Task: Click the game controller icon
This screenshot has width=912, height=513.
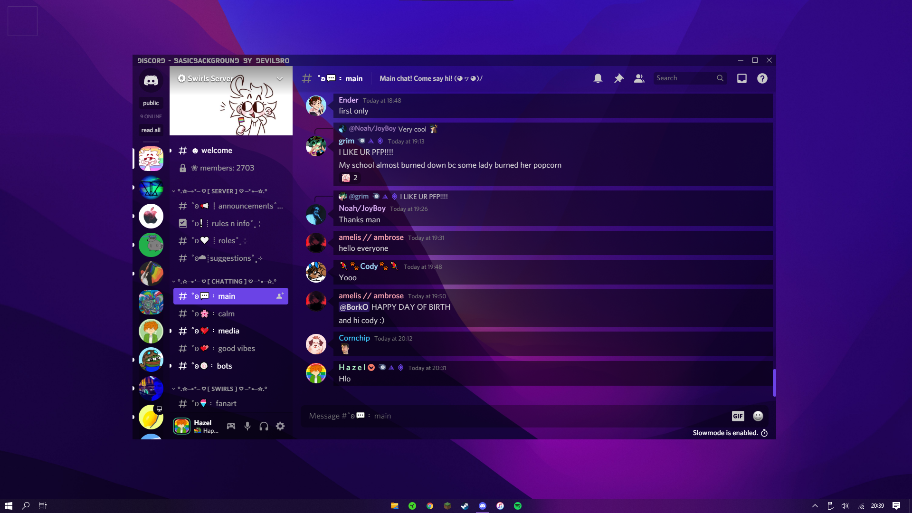Action: (x=231, y=426)
